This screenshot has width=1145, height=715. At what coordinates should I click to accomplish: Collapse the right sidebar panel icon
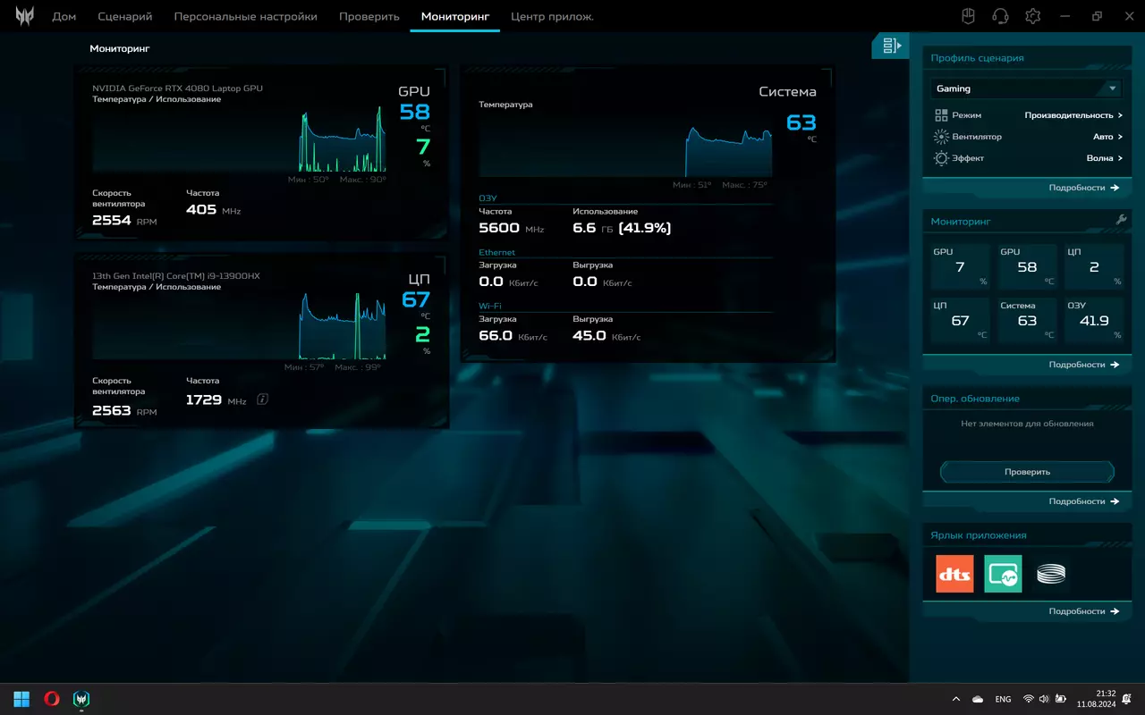[891, 46]
